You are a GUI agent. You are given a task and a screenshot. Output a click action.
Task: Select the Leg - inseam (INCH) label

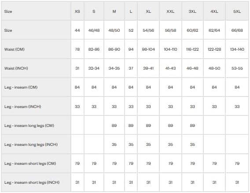coord(22,107)
